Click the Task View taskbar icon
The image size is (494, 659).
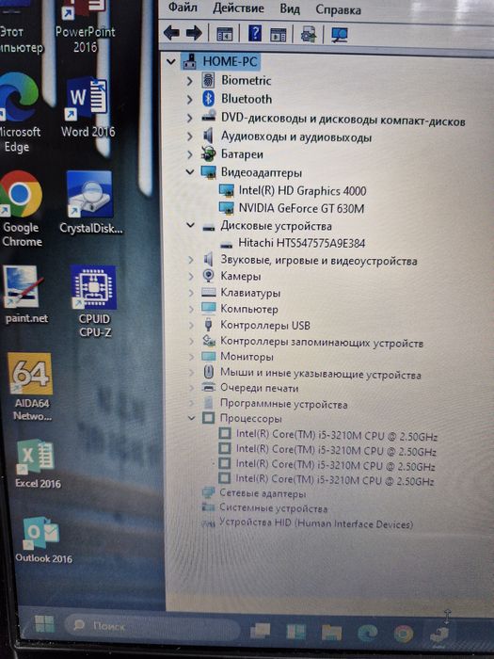click(261, 631)
